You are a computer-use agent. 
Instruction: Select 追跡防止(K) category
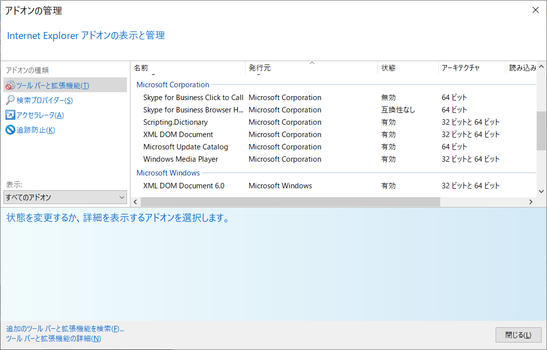[36, 130]
